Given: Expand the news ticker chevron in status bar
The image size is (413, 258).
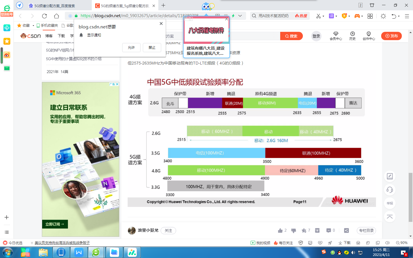Looking at the screenshot, I should pos(32,243).
